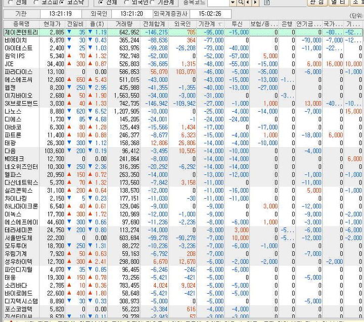364x322 pixels.
Task: Sort by the 종목명 column header
Action: (x=21, y=24)
